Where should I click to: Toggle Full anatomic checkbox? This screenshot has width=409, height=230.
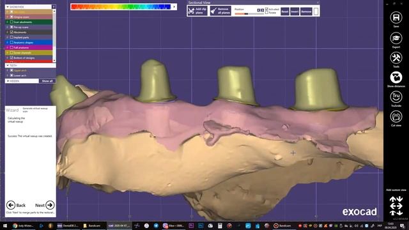coord(12,47)
